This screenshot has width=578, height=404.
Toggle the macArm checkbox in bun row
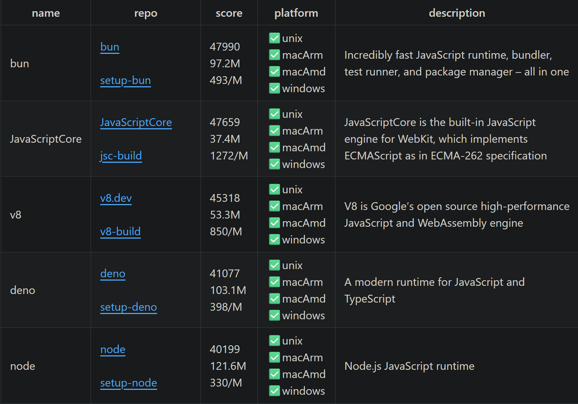pos(275,55)
